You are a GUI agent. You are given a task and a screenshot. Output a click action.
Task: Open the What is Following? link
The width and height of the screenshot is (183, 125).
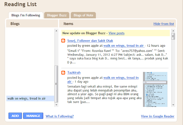pyautogui.click(x=60, y=116)
